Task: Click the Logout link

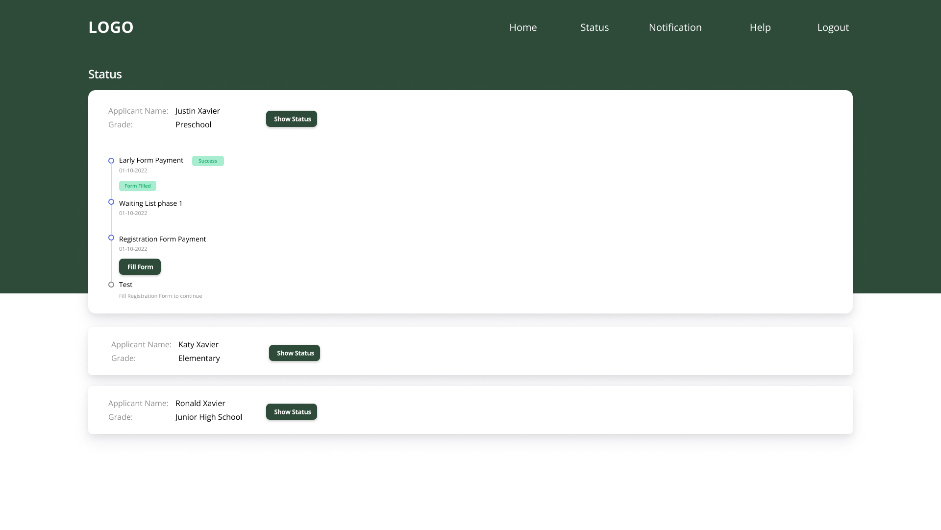Action: (x=833, y=27)
